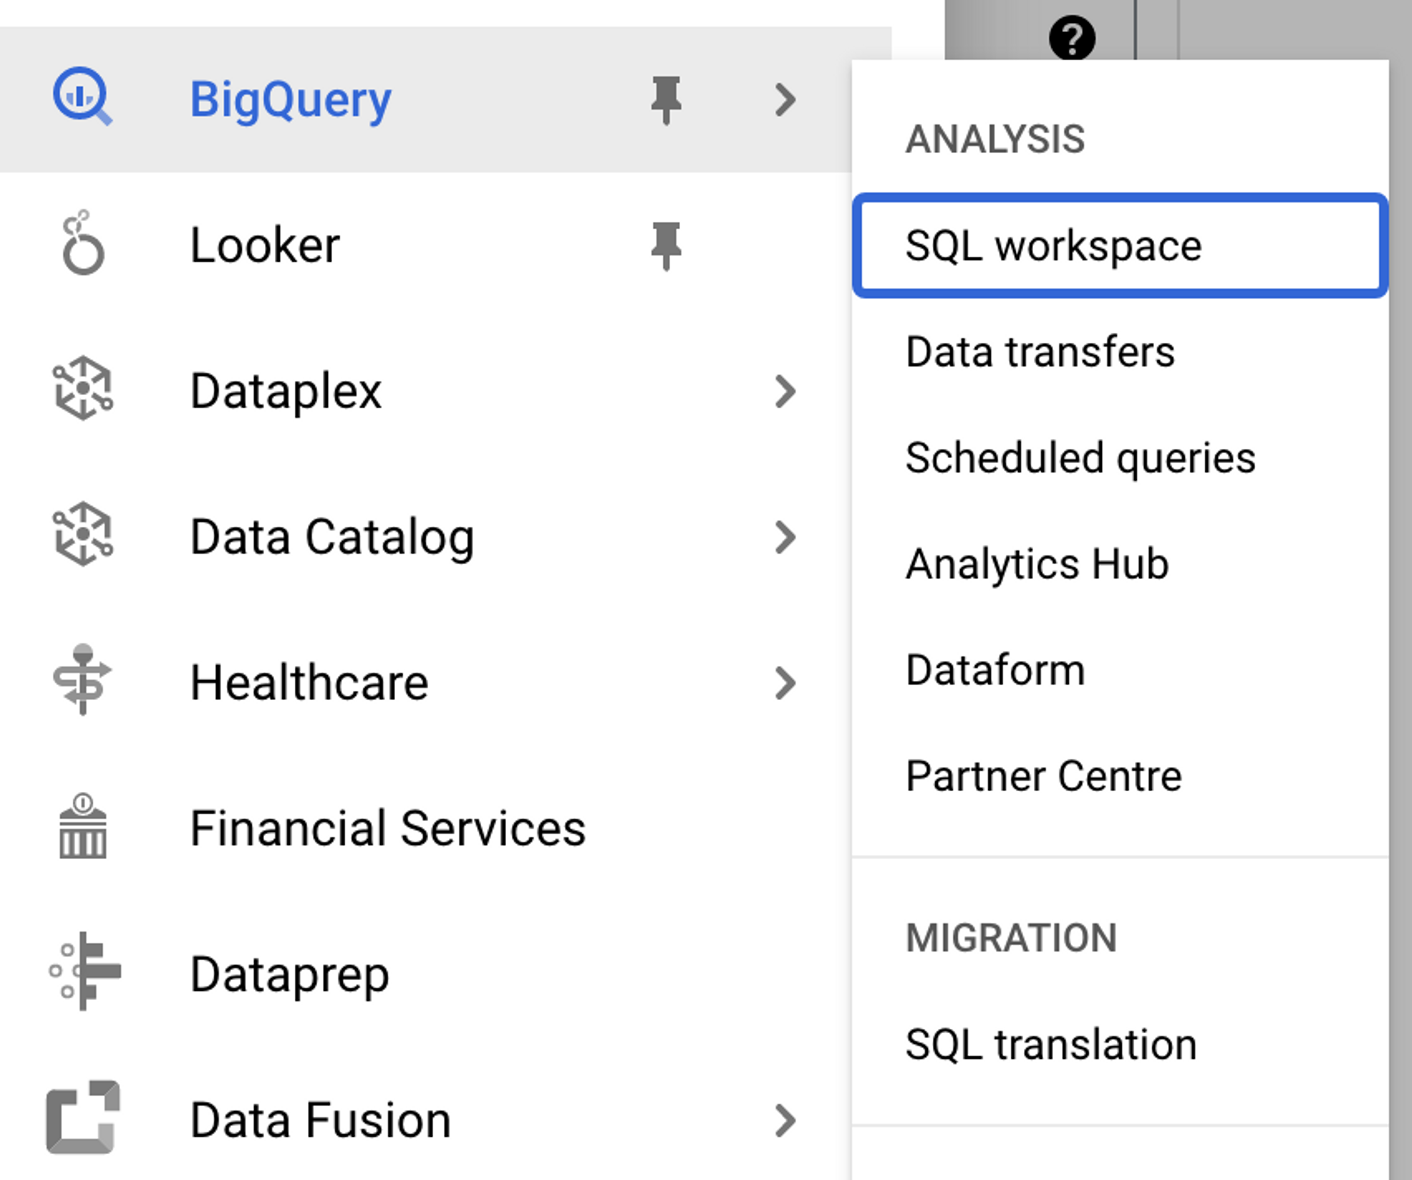Open Looker from the navigation list
The height and width of the screenshot is (1180, 1412).
tap(265, 246)
